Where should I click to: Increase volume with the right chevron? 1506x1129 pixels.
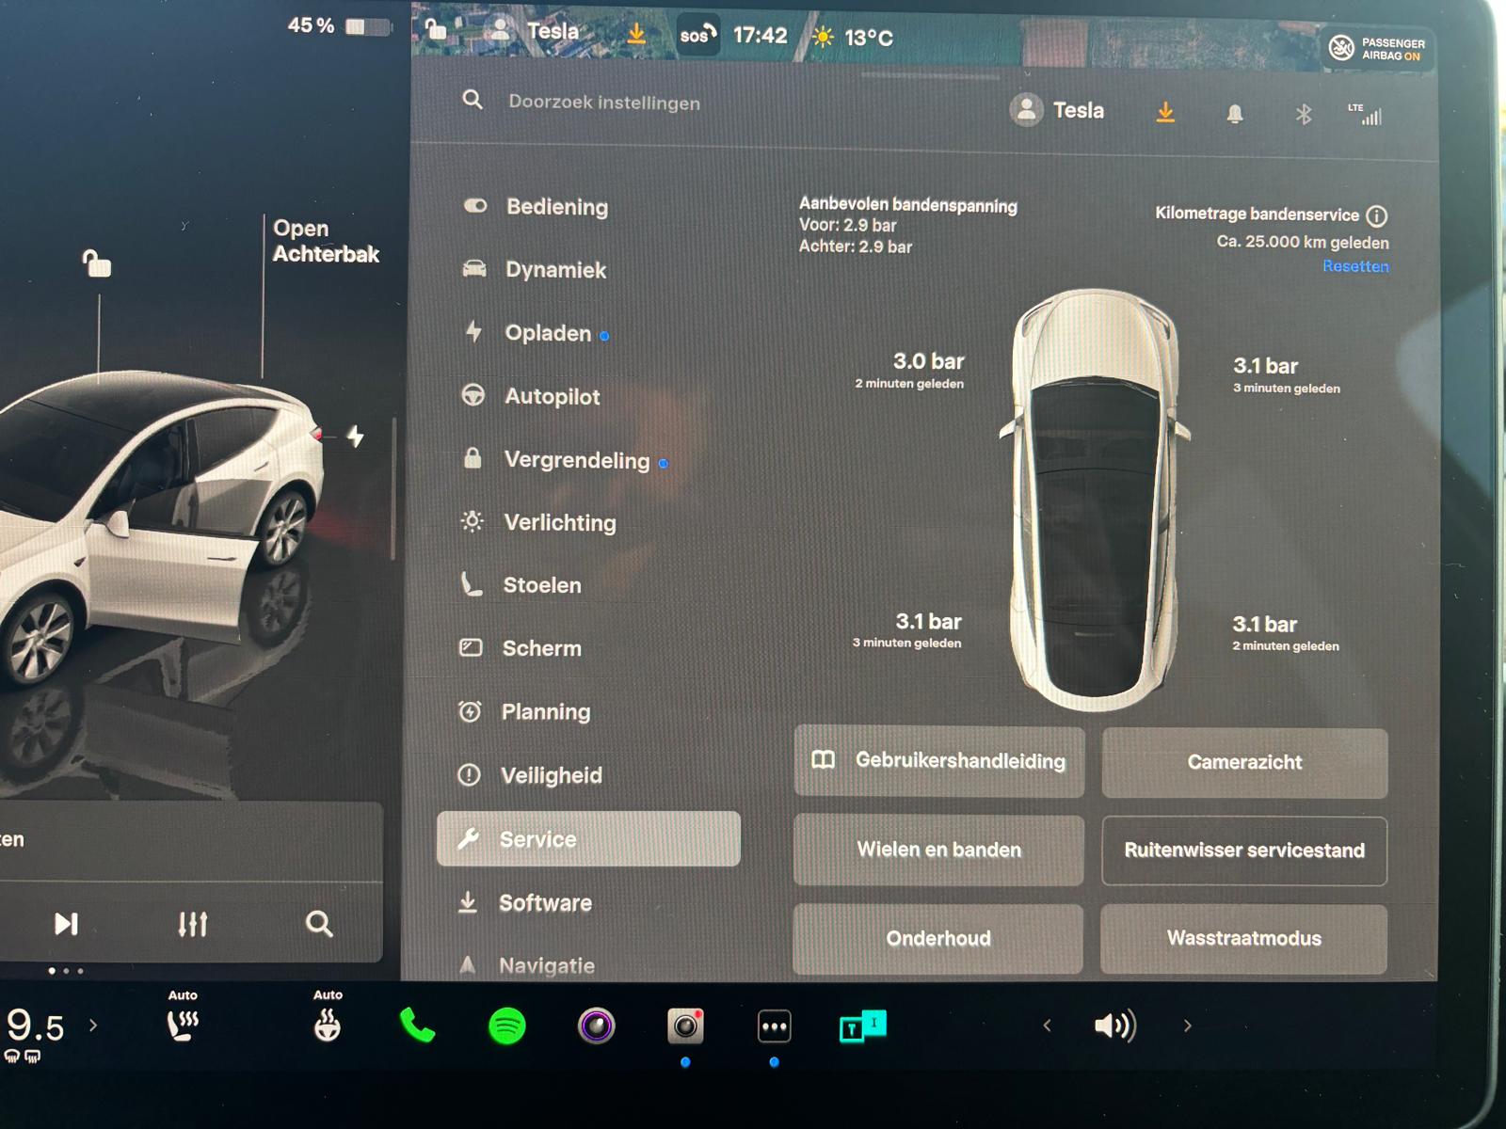tap(1187, 1026)
